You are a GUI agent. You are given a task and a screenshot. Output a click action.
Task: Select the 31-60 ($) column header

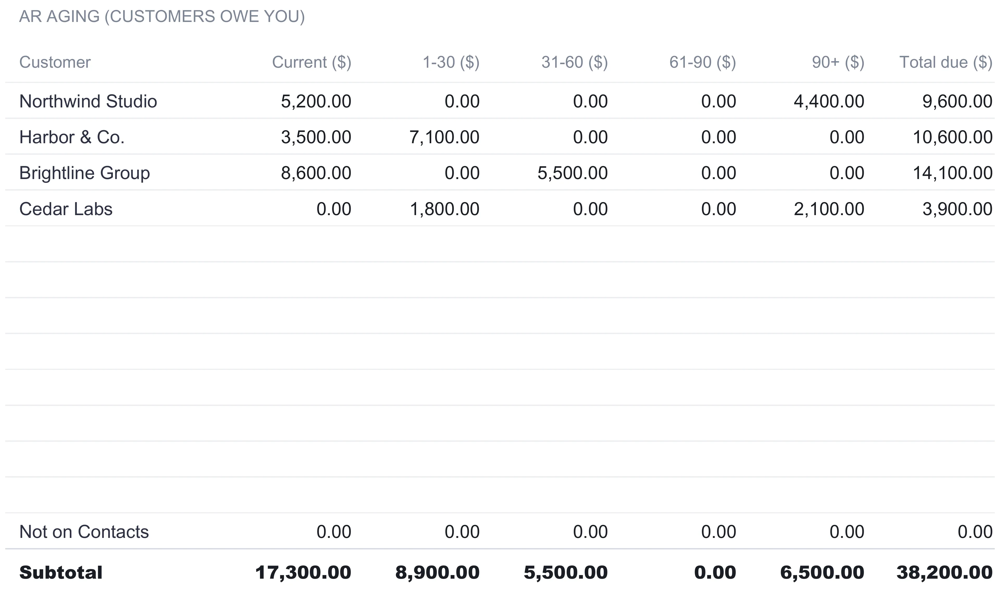coord(574,62)
